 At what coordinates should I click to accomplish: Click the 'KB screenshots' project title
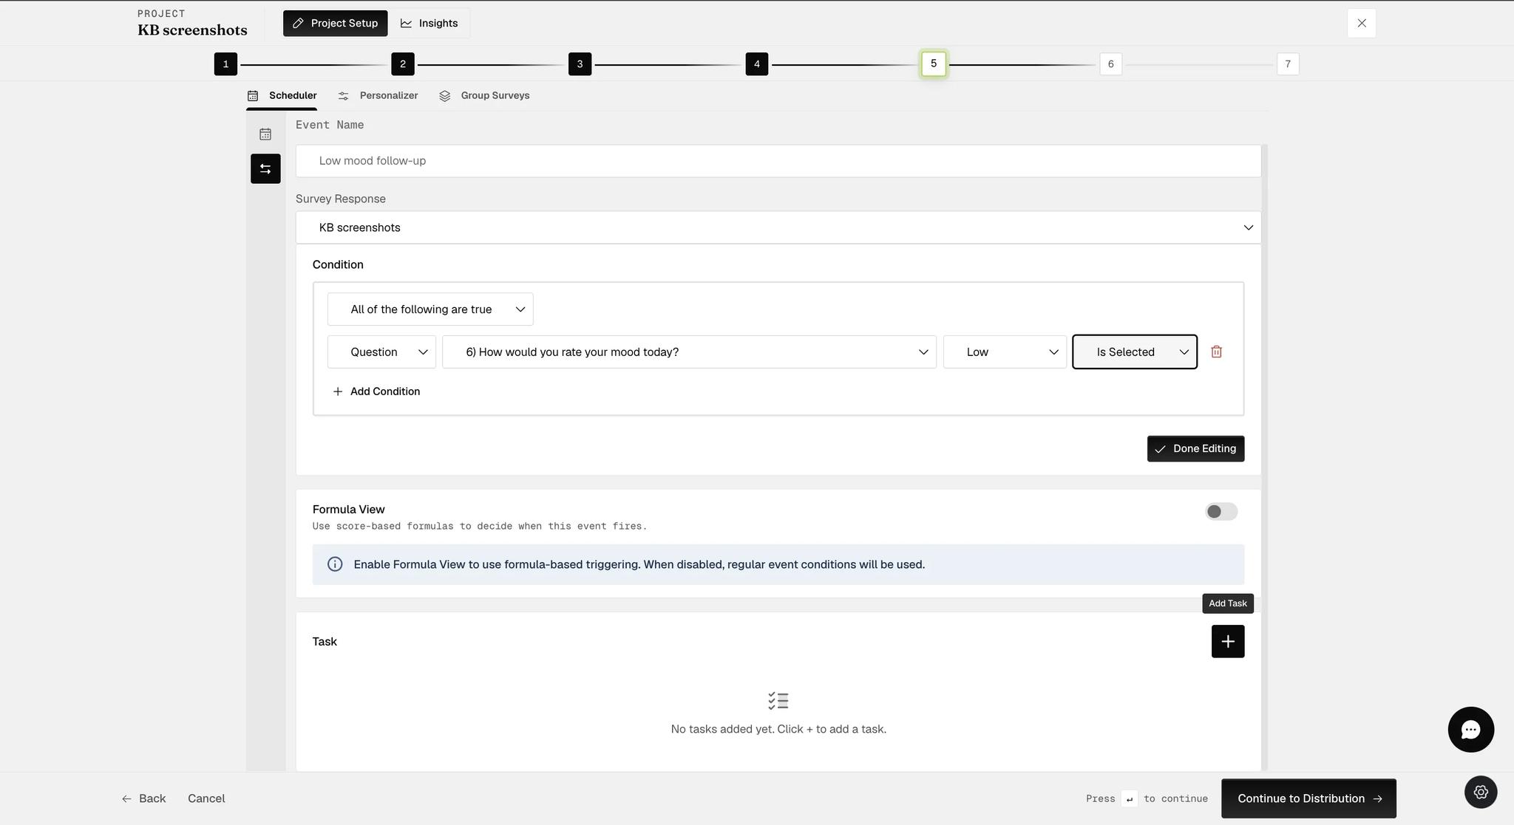(x=192, y=30)
